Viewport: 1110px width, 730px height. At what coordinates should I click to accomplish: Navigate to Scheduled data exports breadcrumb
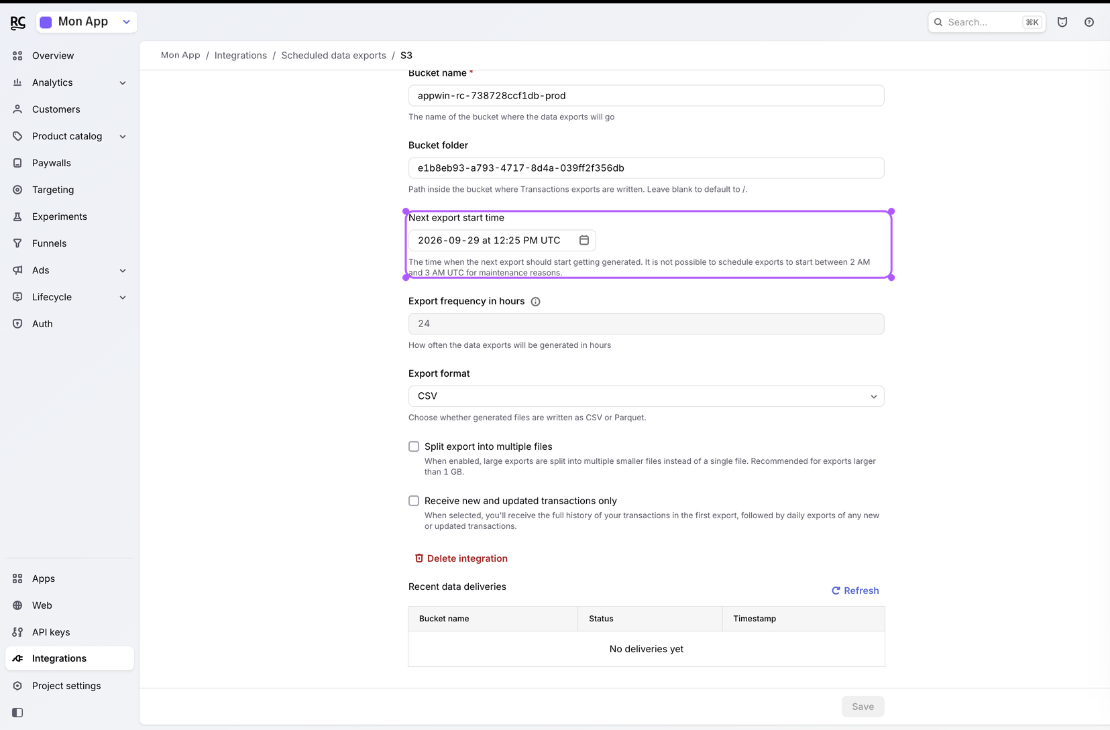(333, 56)
